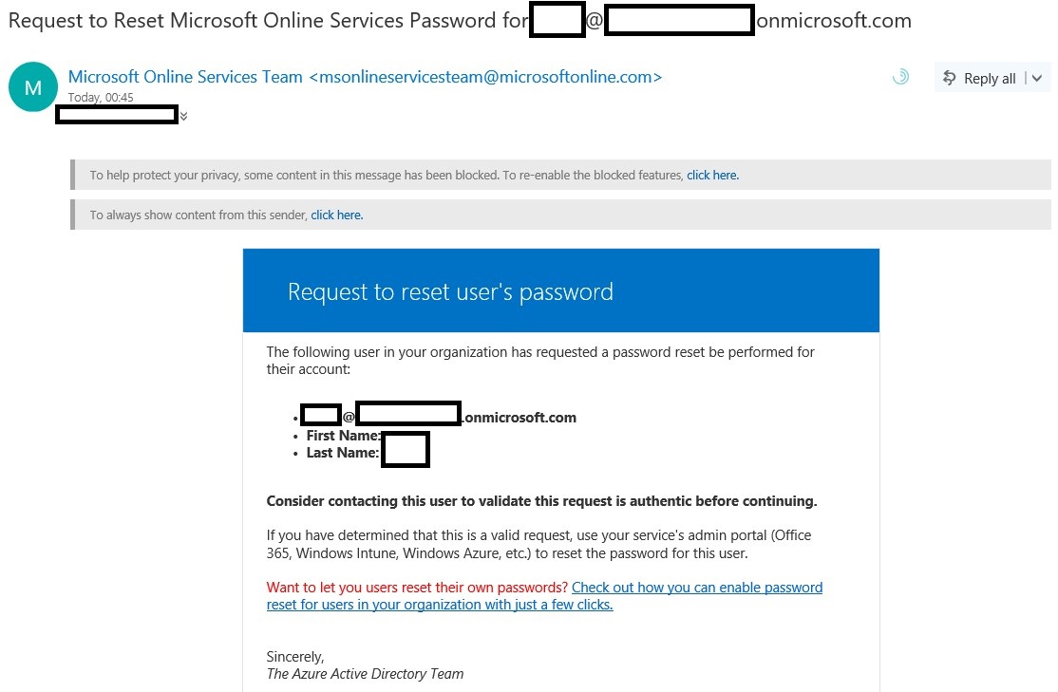Click here to re-enable blocked features
Image resolution: width=1058 pixels, height=692 pixels.
coord(712,176)
